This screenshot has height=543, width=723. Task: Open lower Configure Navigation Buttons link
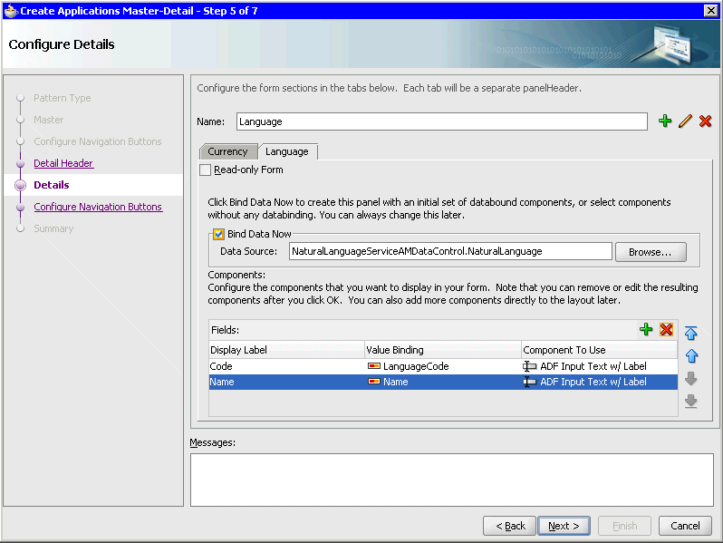98,207
